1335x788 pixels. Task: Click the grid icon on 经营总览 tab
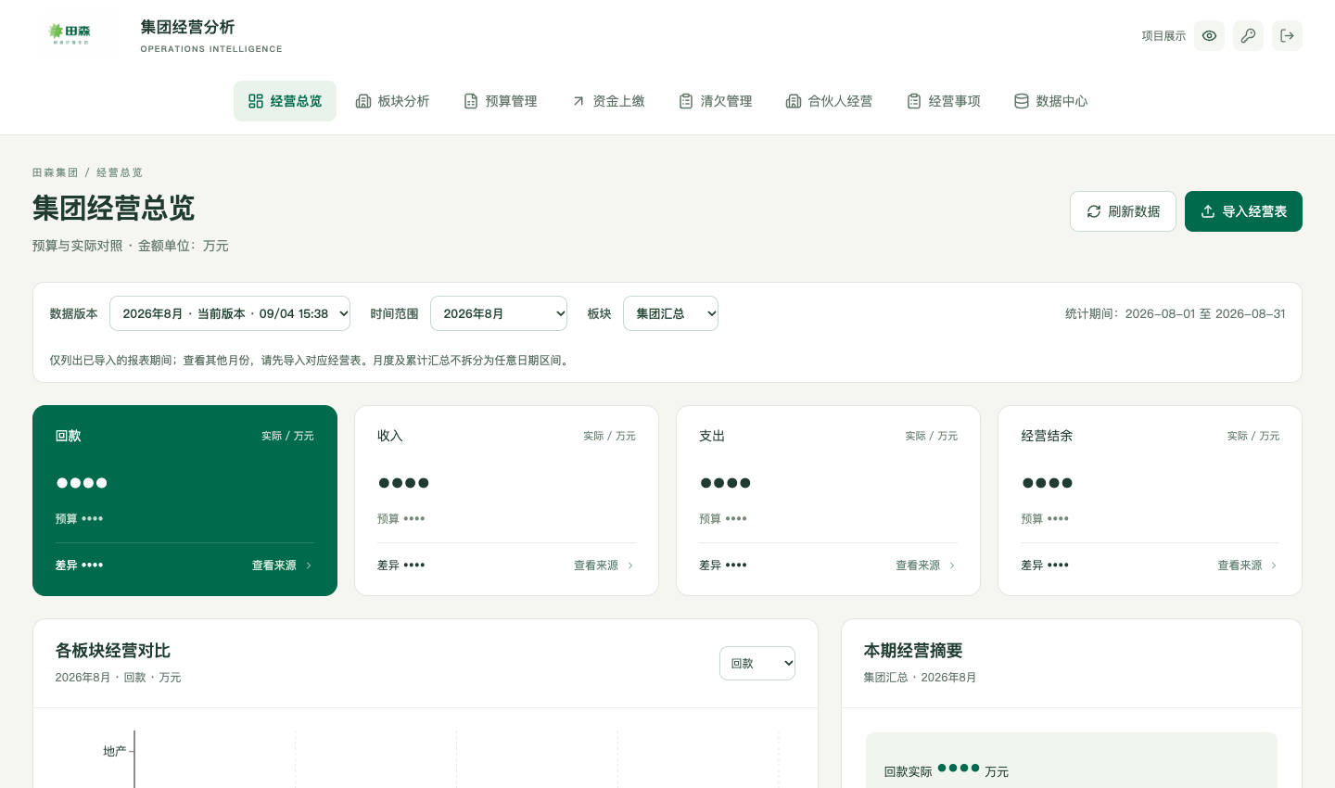pyautogui.click(x=256, y=101)
